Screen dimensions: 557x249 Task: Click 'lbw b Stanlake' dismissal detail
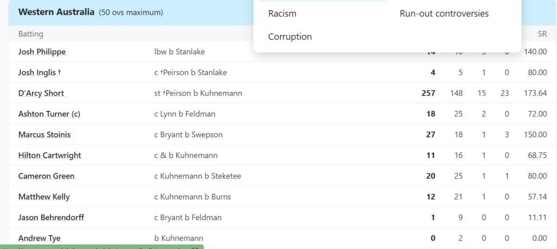[180, 52]
